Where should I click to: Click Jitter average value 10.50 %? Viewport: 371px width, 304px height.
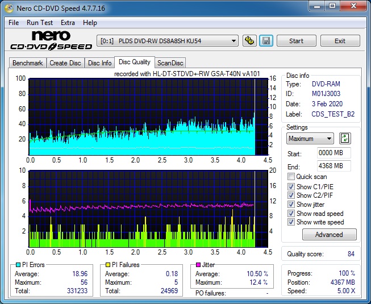(257, 274)
